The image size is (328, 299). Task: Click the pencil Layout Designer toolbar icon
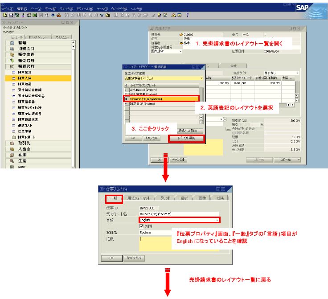(x=154, y=15)
